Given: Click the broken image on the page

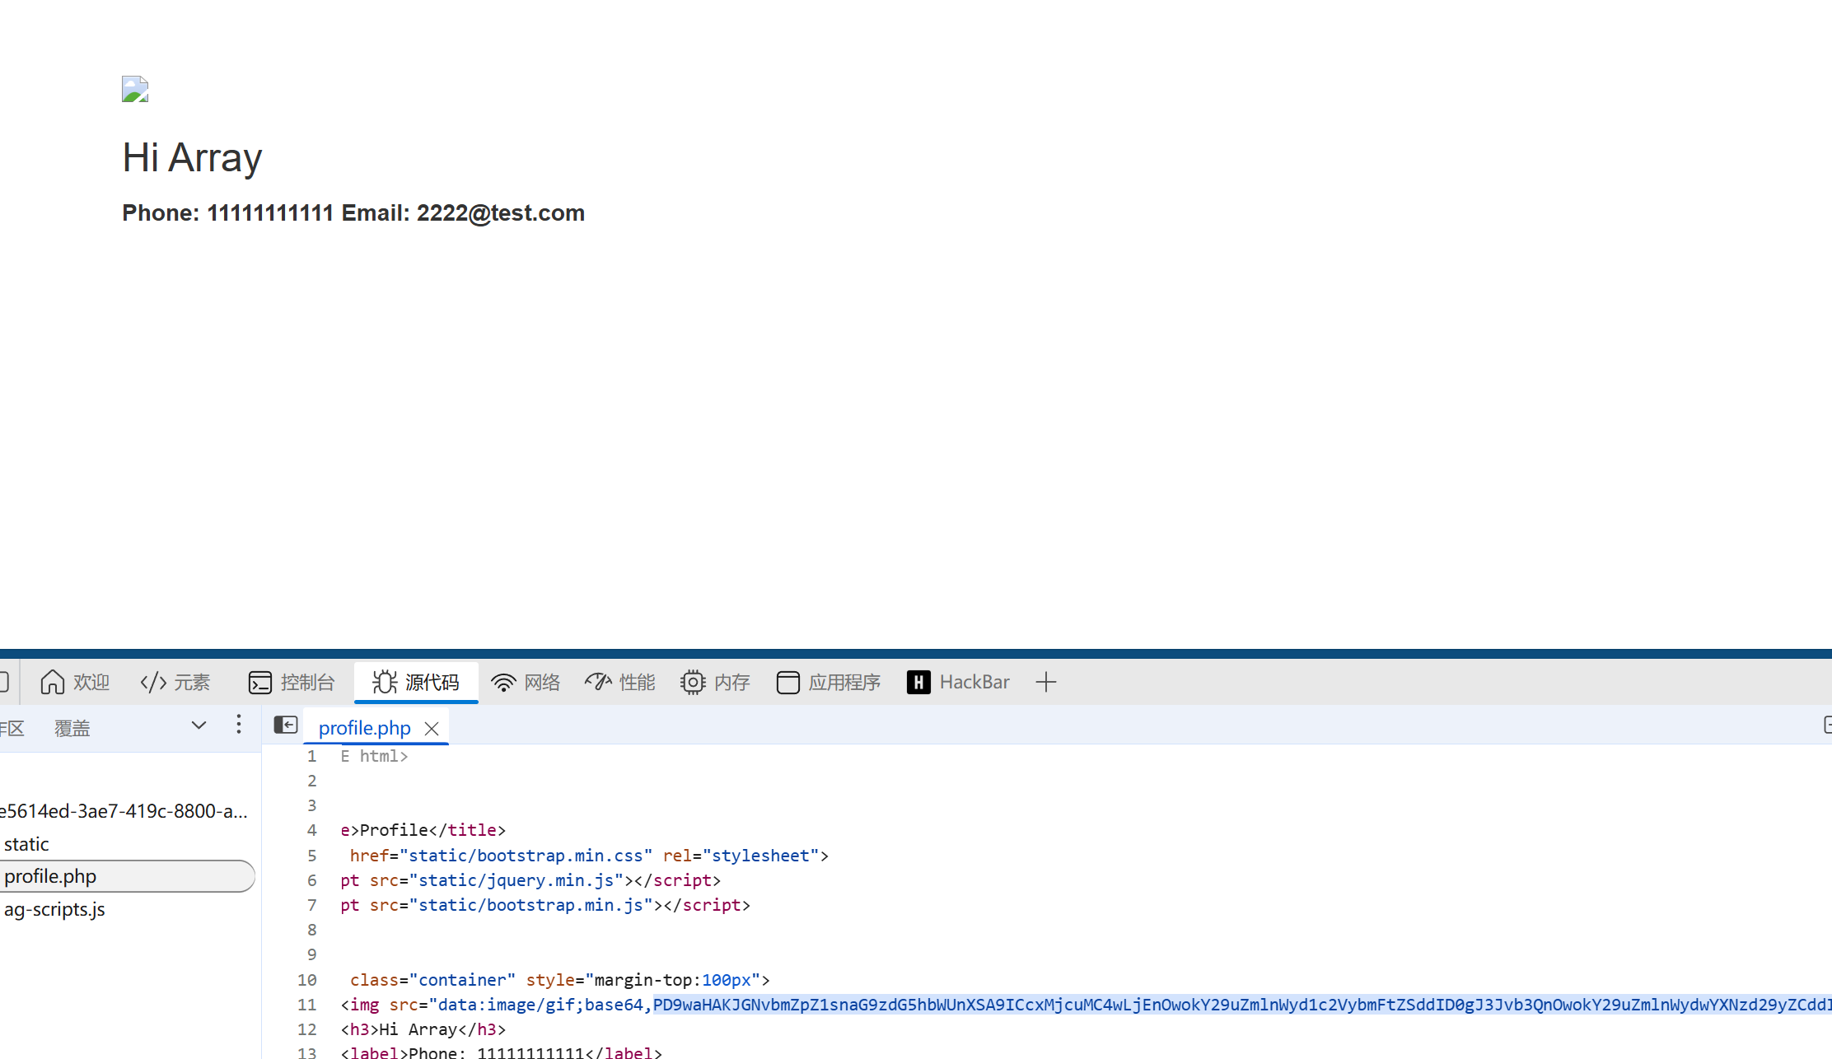Looking at the screenshot, I should (135, 89).
